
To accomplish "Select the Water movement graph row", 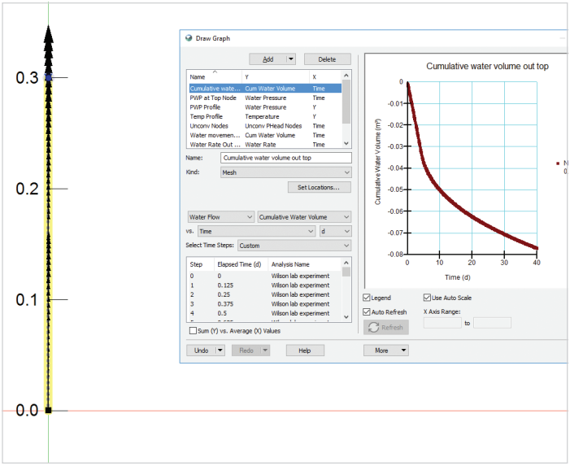I will pyautogui.click(x=265, y=135).
